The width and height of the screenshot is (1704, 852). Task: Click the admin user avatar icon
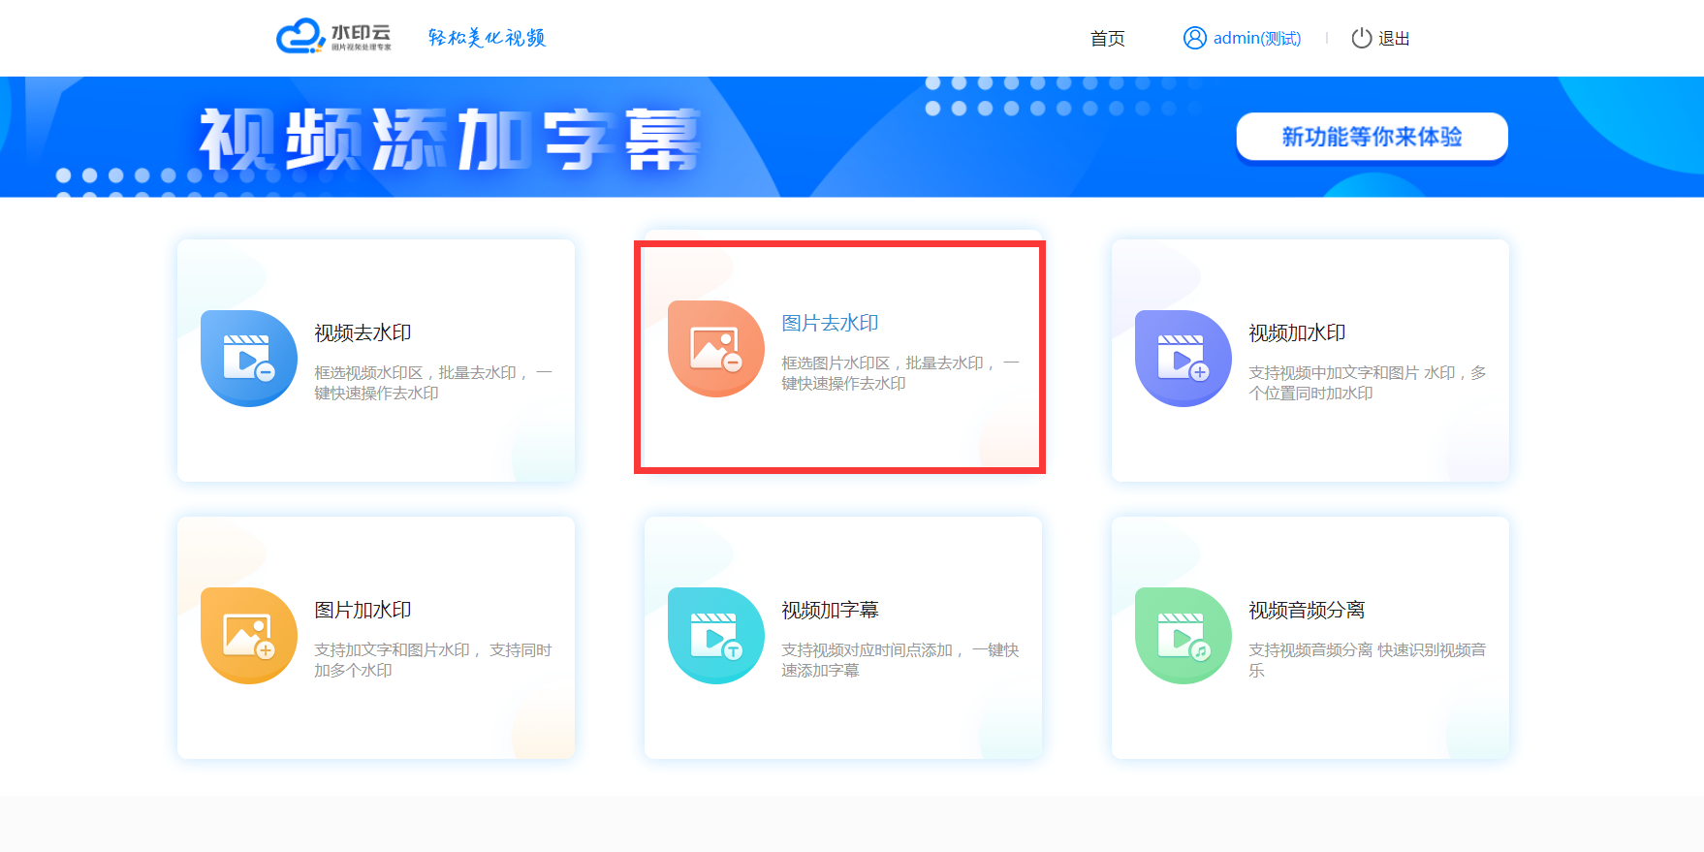click(1194, 38)
